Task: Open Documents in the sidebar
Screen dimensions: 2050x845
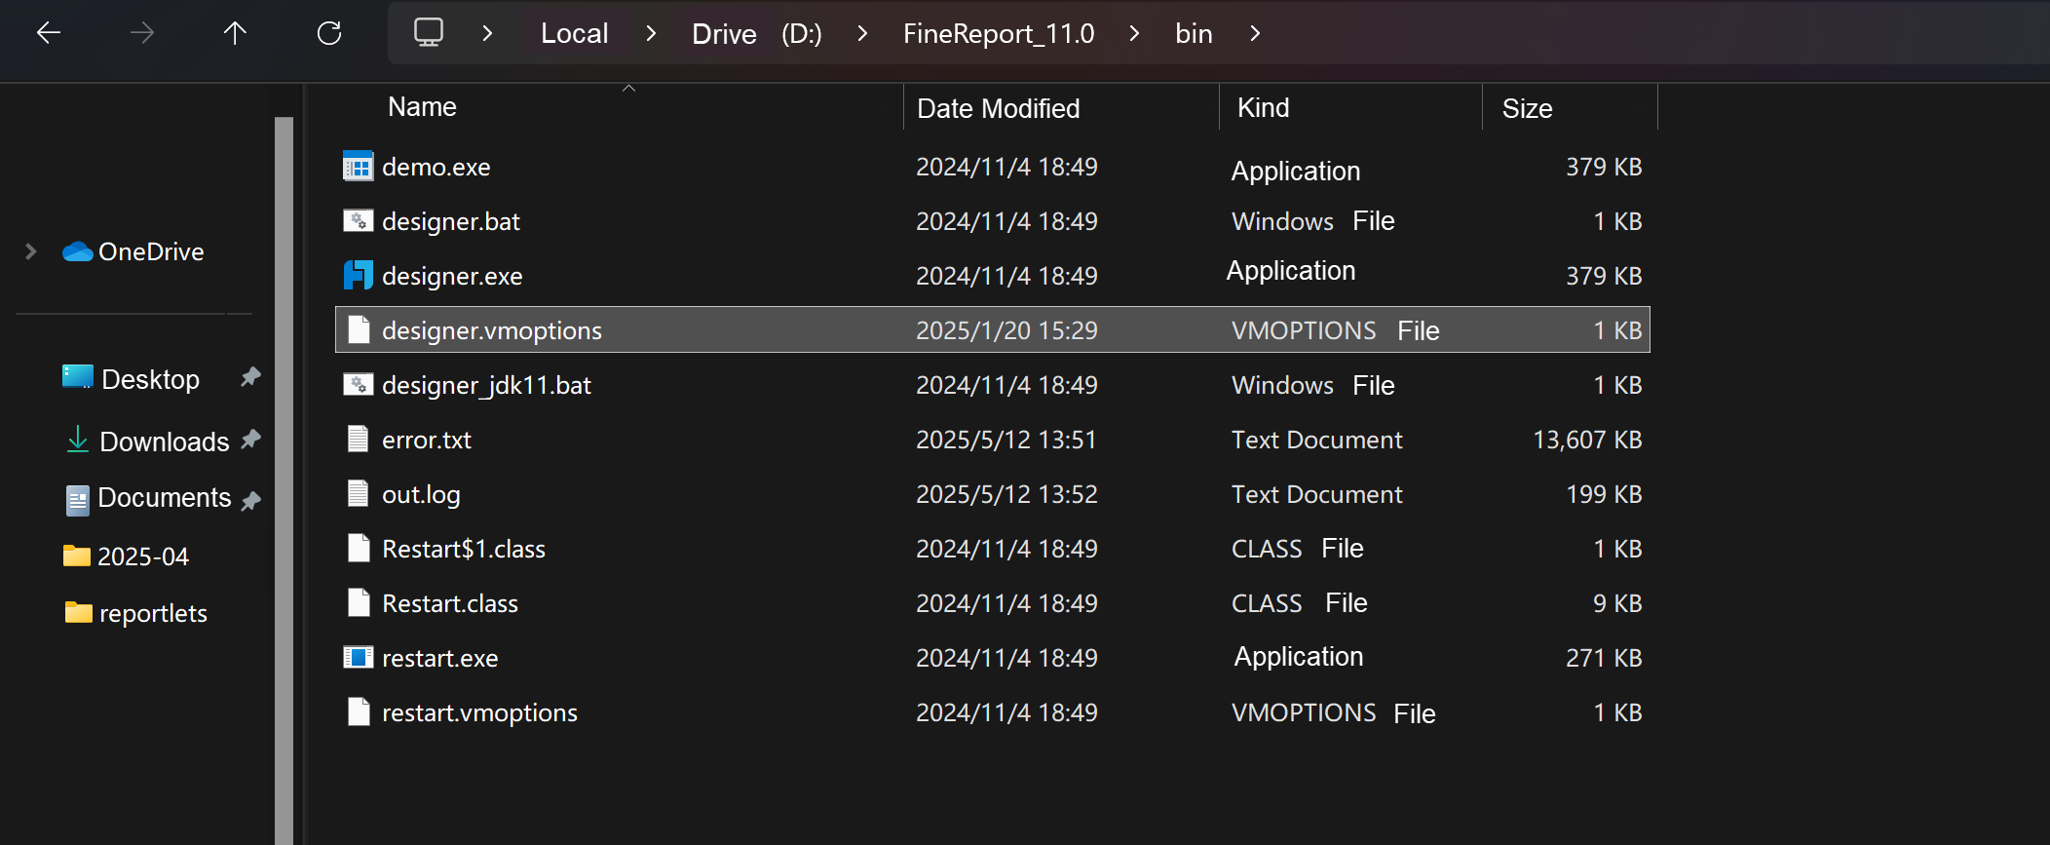Action: pos(165,497)
